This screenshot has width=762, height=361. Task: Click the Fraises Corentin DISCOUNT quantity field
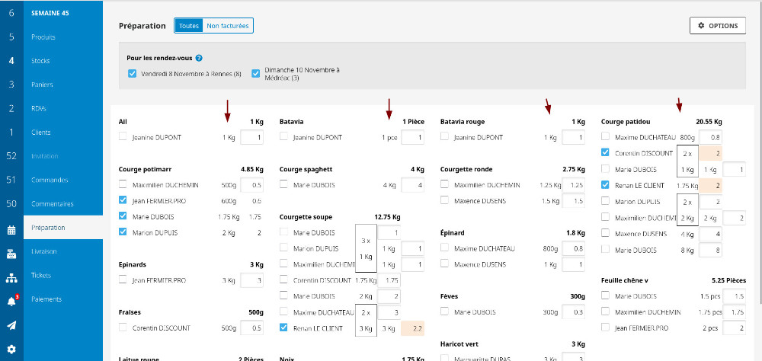point(251,328)
